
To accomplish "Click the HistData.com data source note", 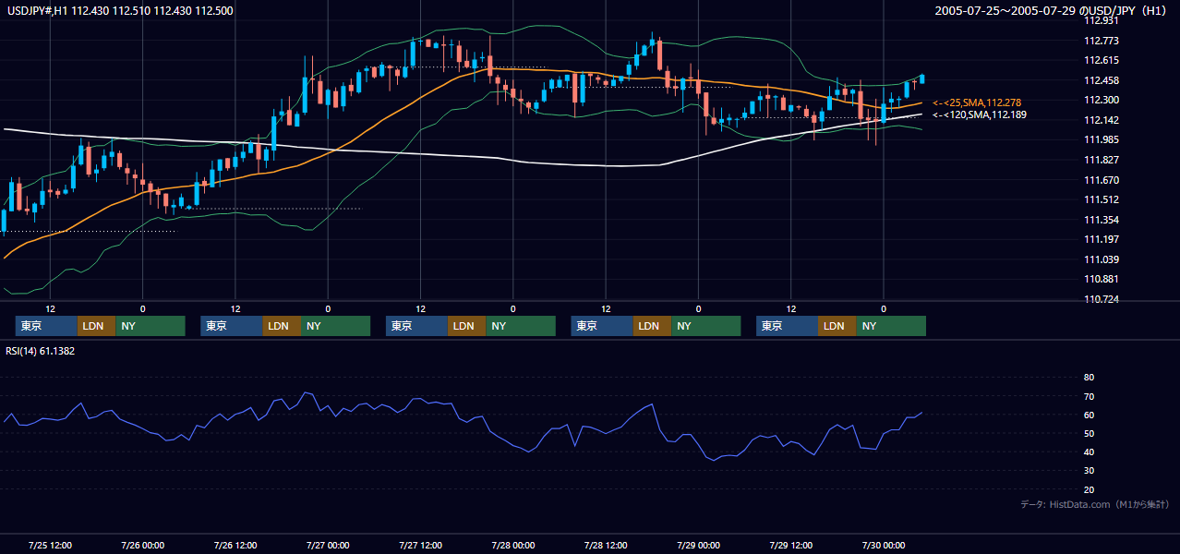I will [1095, 504].
